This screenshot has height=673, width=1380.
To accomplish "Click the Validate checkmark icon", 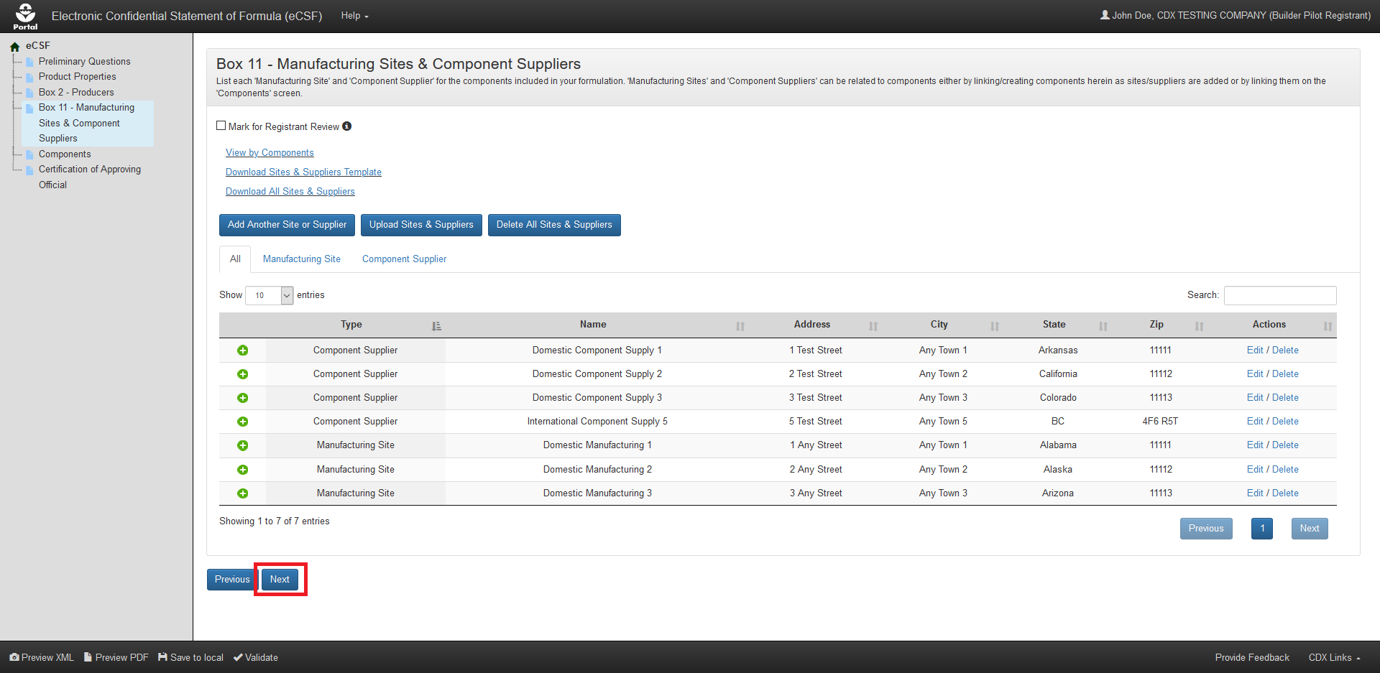I will tap(238, 657).
